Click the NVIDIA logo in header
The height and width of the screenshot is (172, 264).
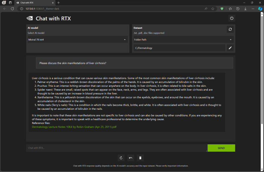coord(30,18)
